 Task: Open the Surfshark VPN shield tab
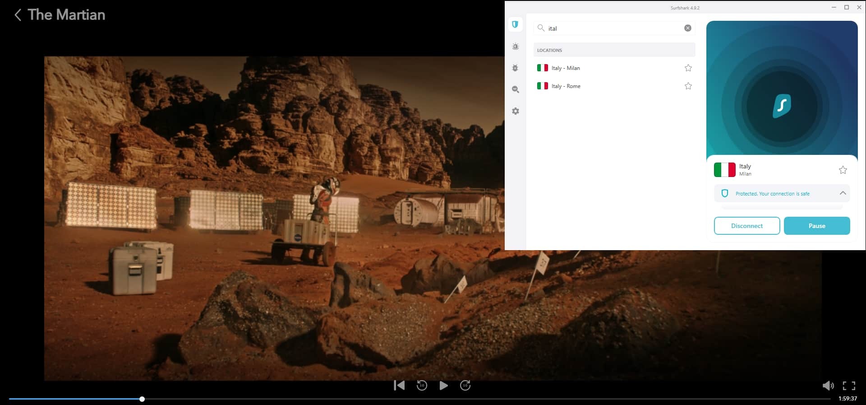pos(515,24)
